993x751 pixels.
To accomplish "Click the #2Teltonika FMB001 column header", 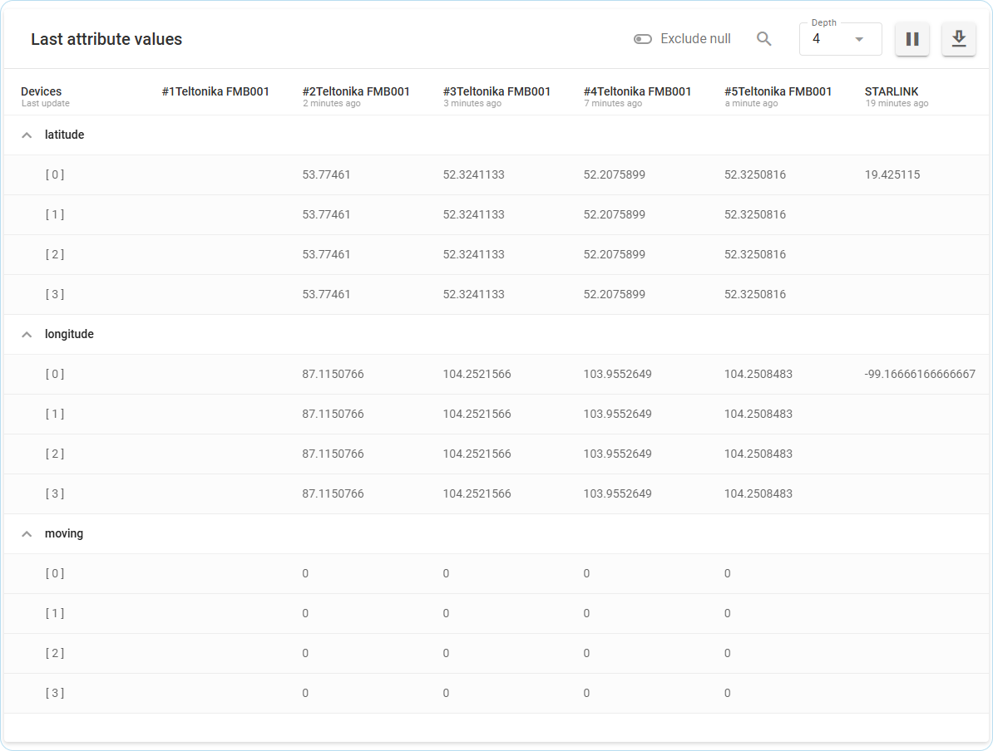I will click(356, 92).
